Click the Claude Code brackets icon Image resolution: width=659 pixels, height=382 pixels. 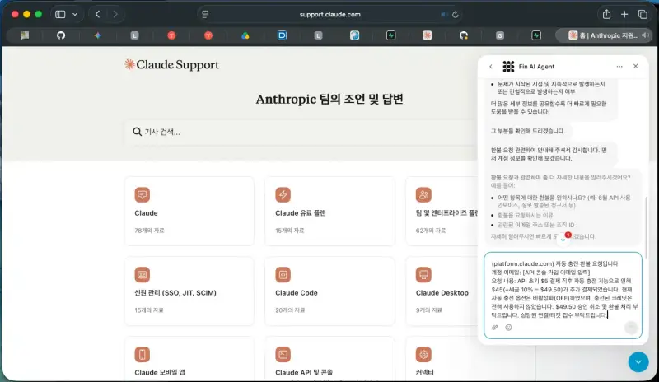(283, 274)
